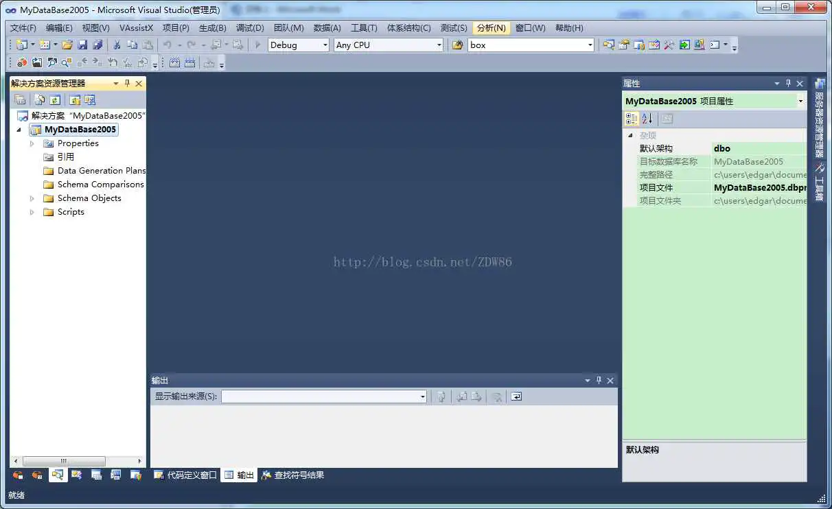Show properties by category icon
The width and height of the screenshot is (832, 509).
point(632,119)
